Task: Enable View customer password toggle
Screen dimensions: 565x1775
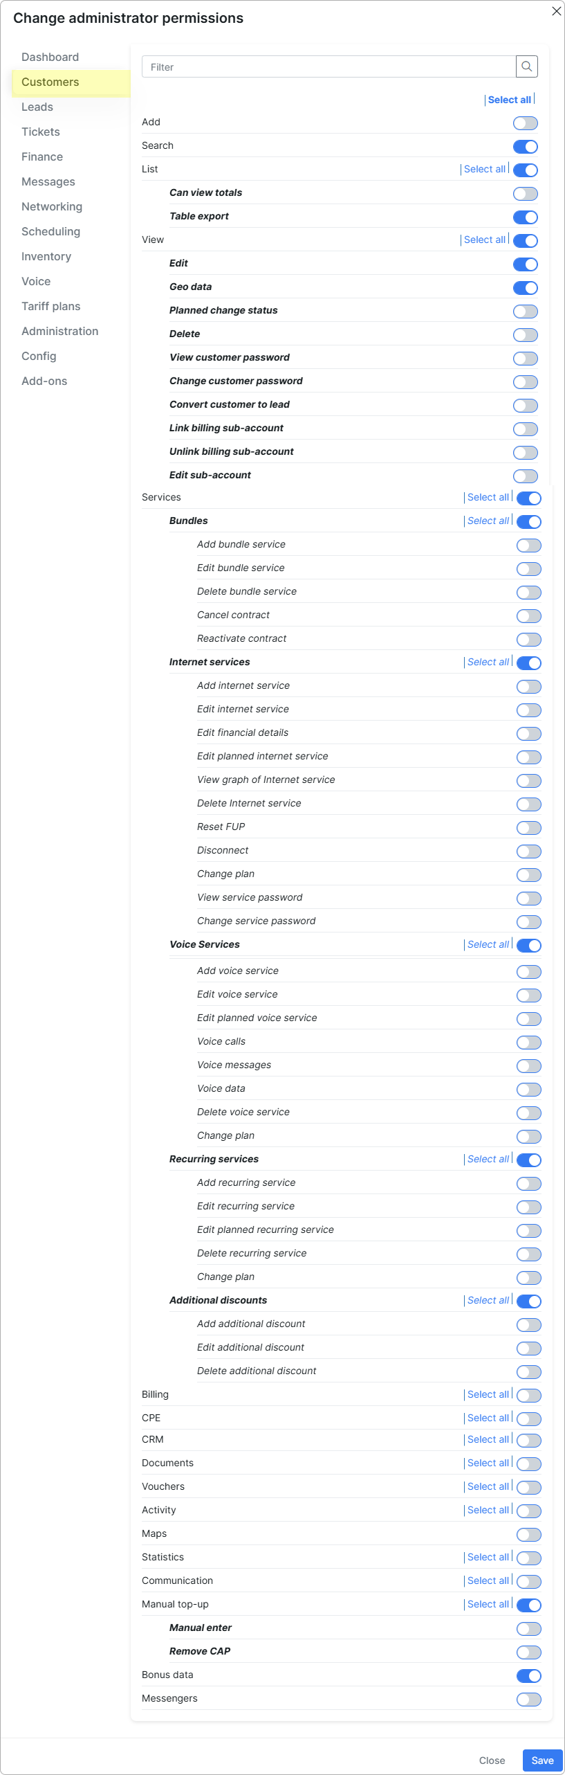Action: 526,359
